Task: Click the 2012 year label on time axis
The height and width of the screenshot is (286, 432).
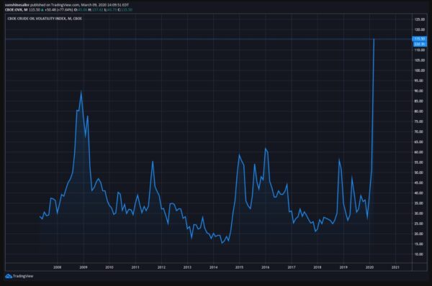Action: [161, 267]
